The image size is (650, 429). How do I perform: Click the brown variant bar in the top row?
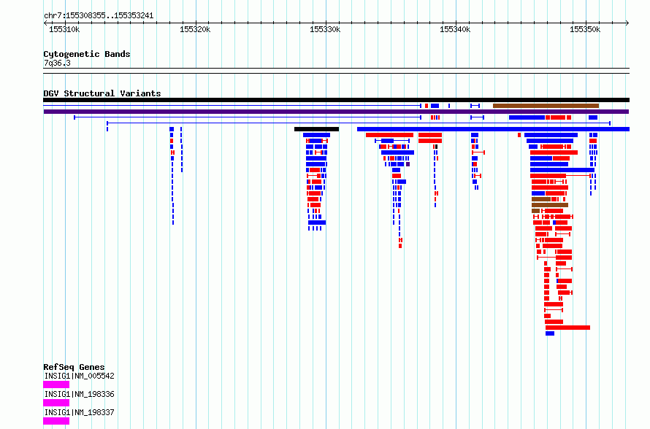pos(546,106)
